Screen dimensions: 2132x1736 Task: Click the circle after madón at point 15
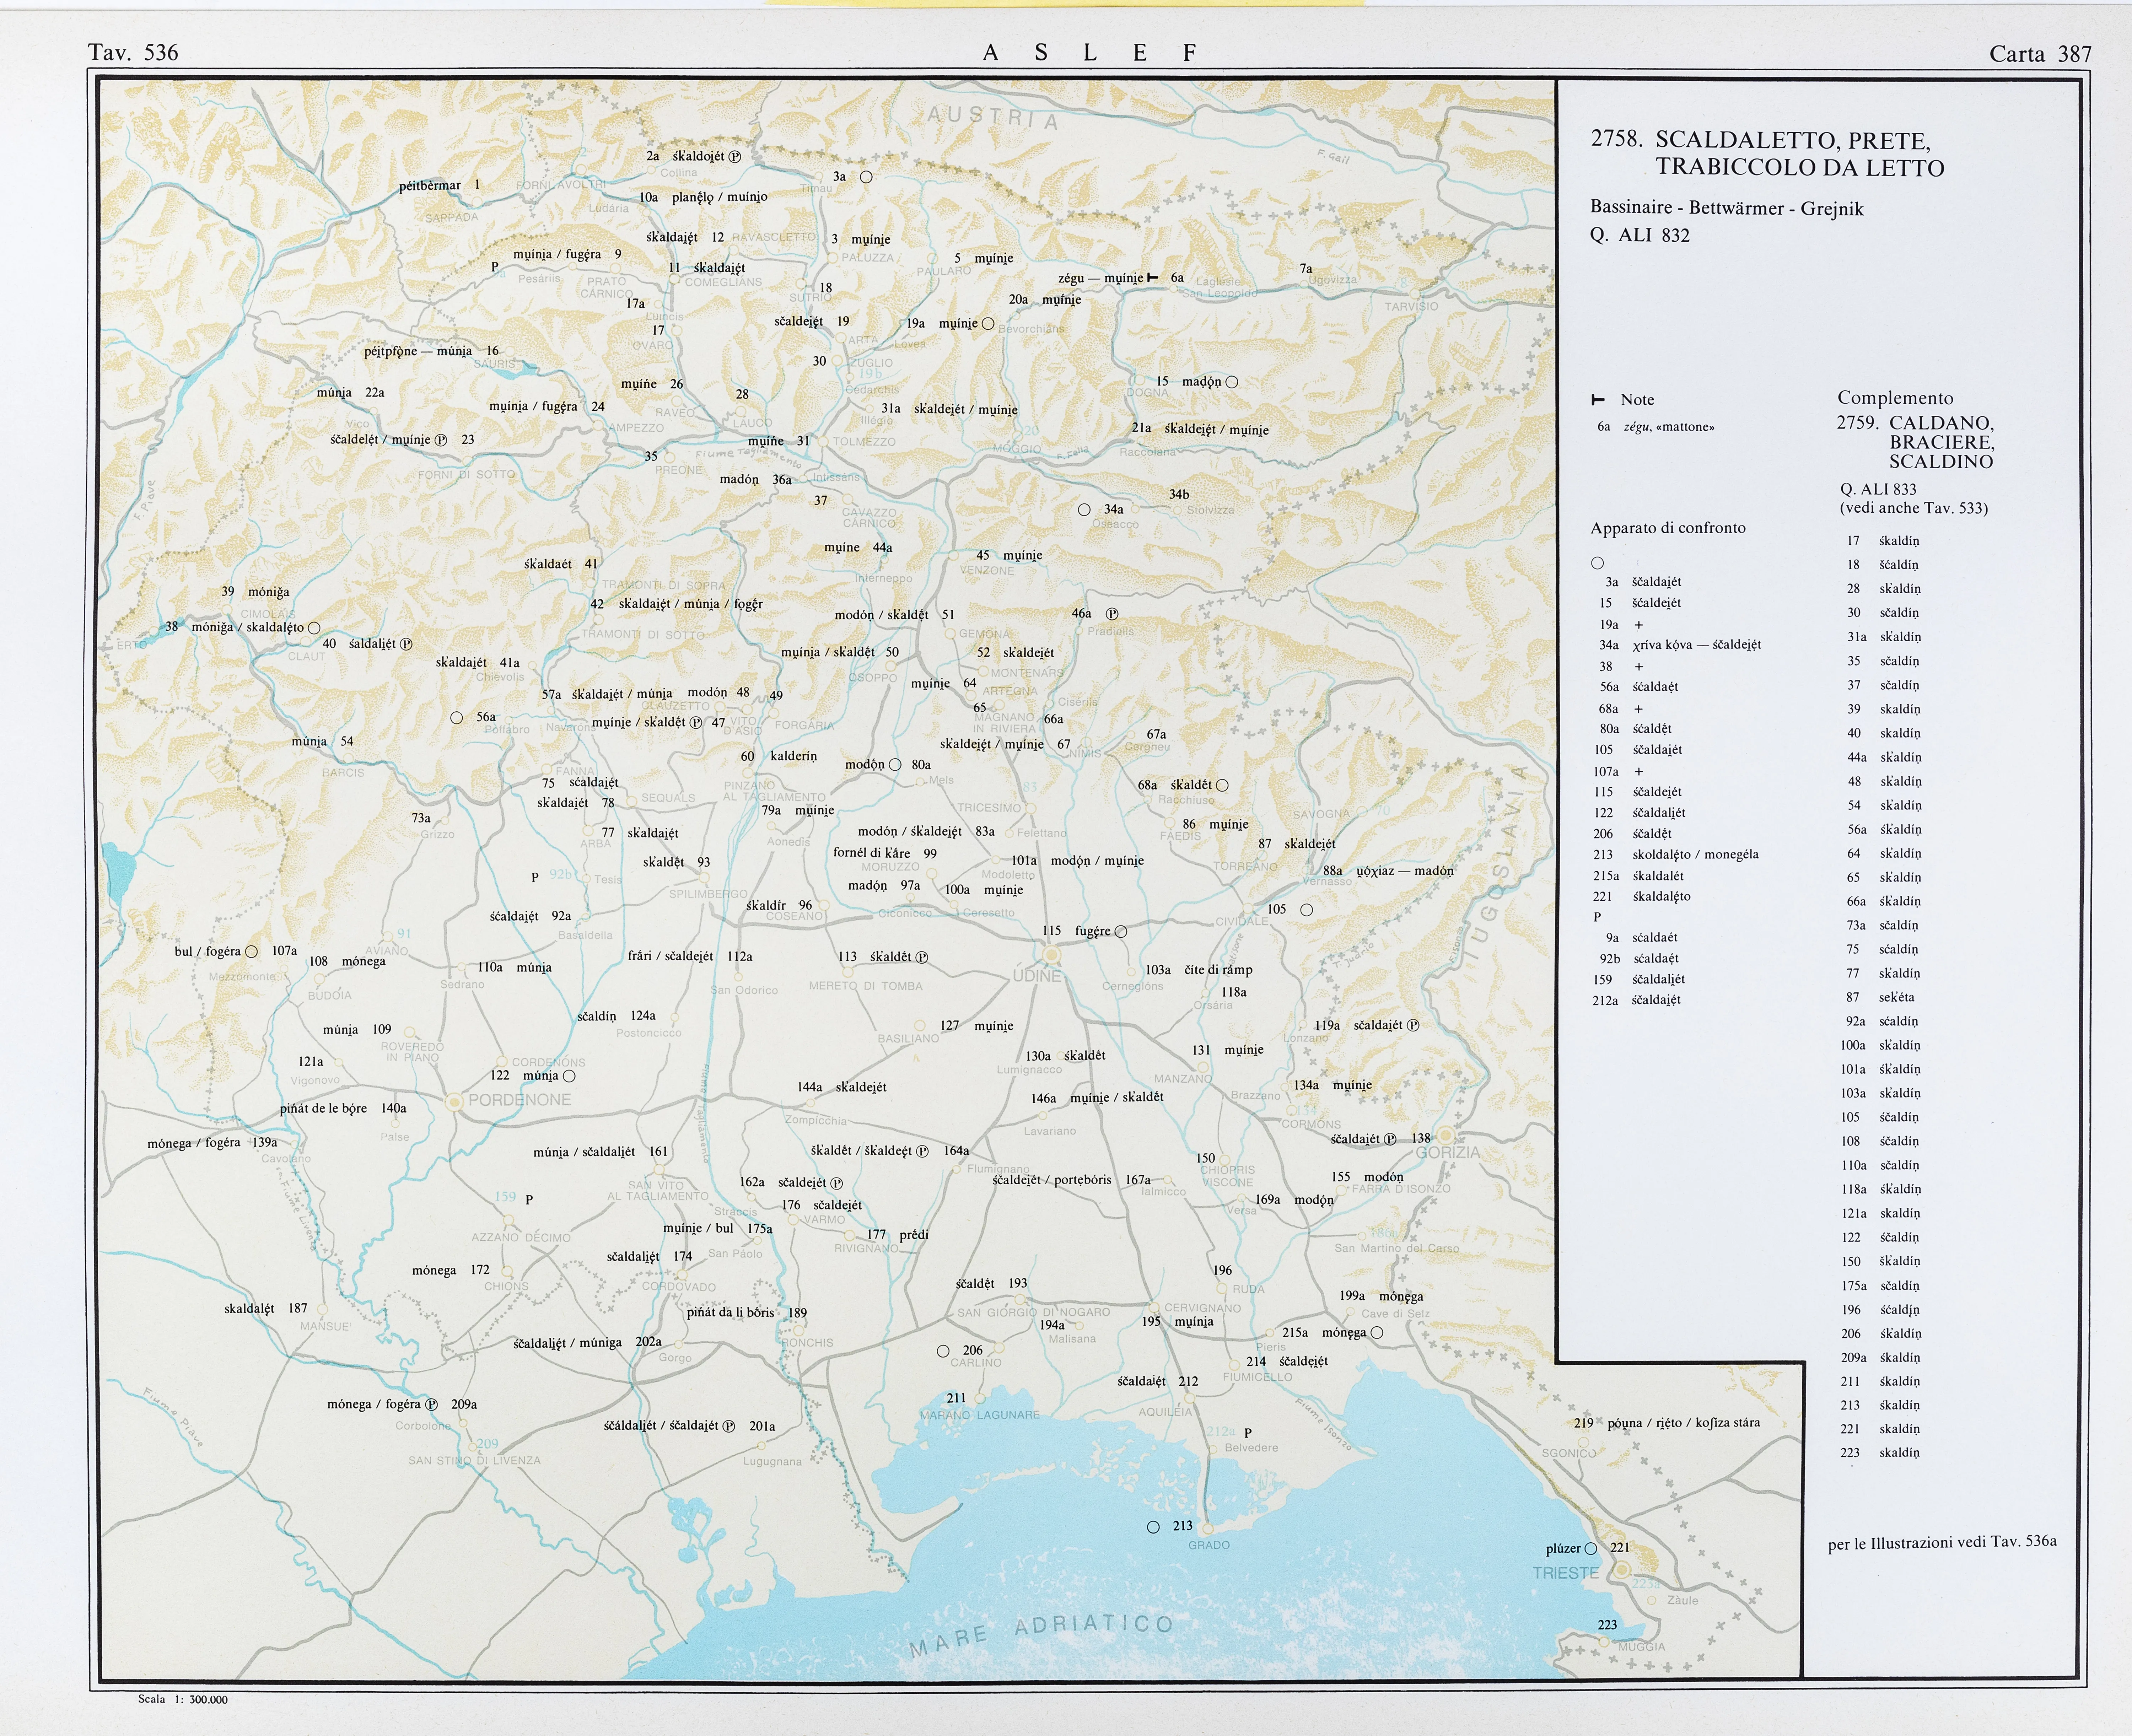click(x=1232, y=382)
